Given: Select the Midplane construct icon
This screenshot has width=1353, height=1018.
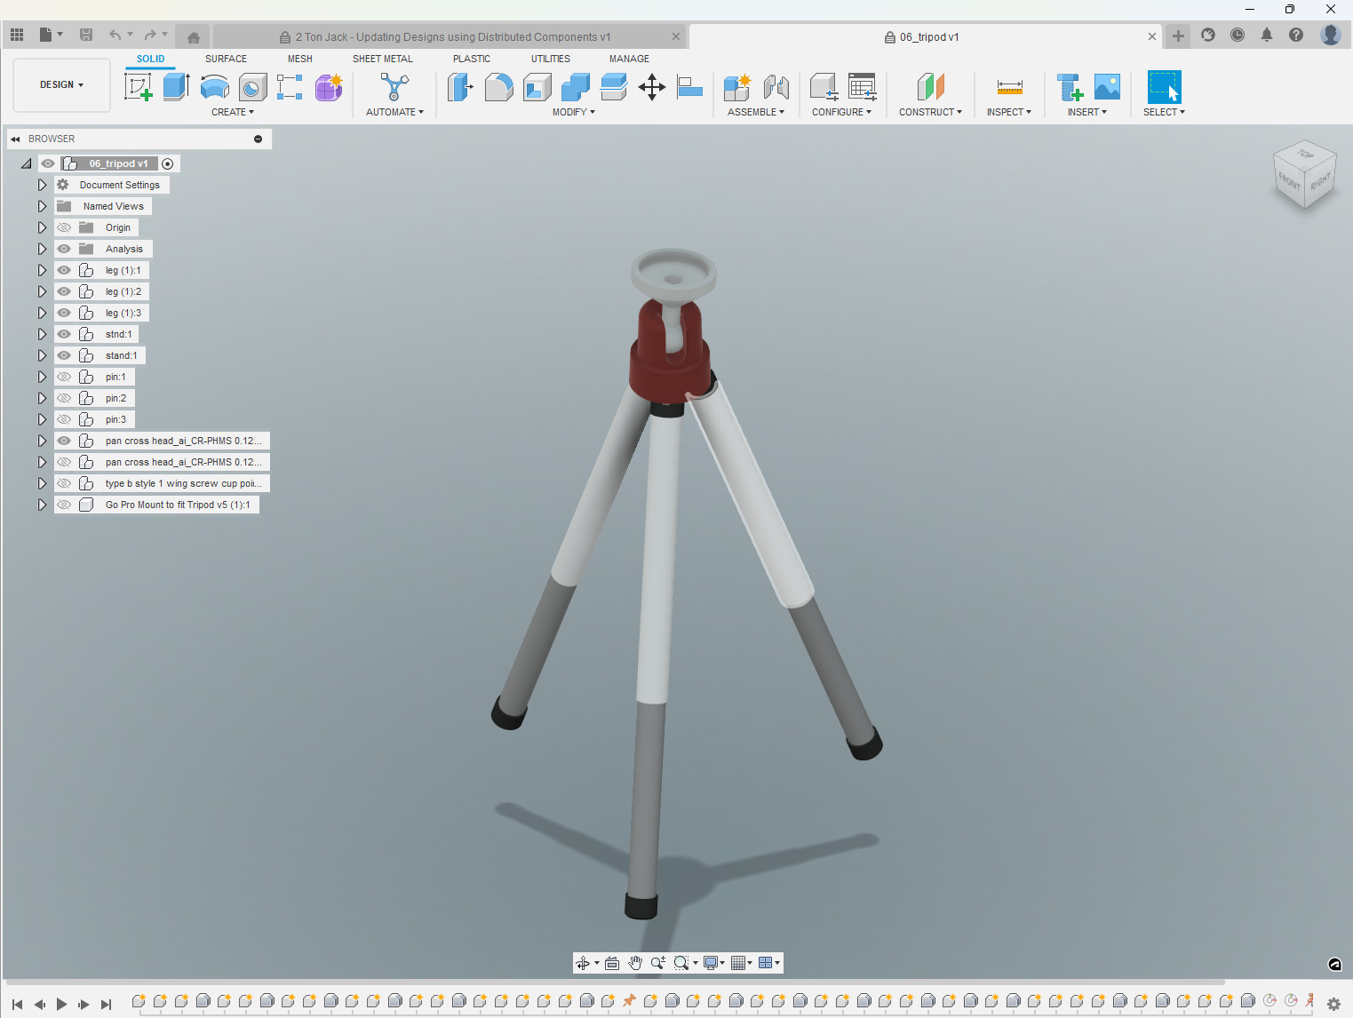Looking at the screenshot, I should click(x=930, y=87).
